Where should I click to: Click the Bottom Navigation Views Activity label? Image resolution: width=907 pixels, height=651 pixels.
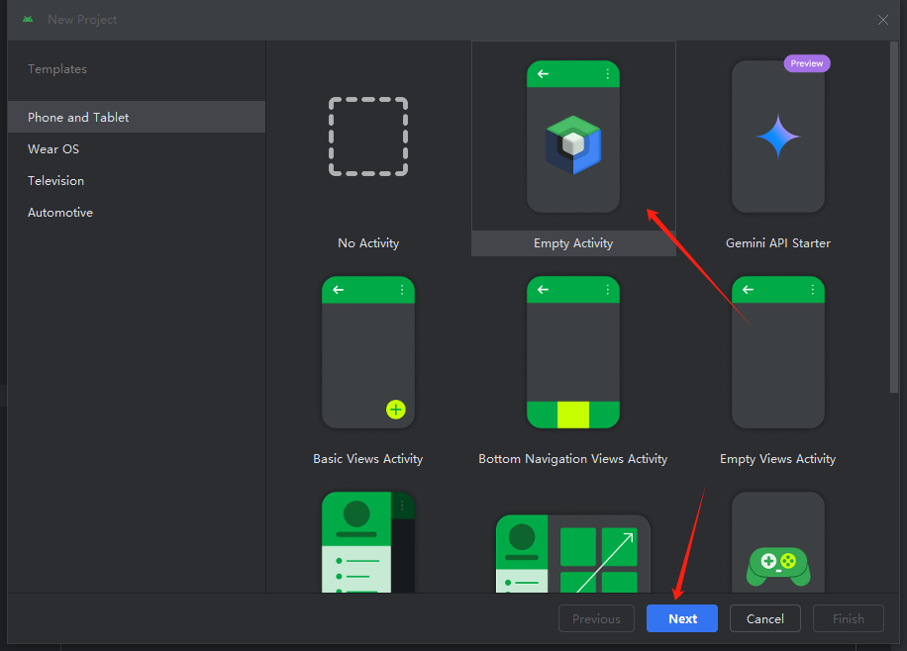pyautogui.click(x=573, y=458)
